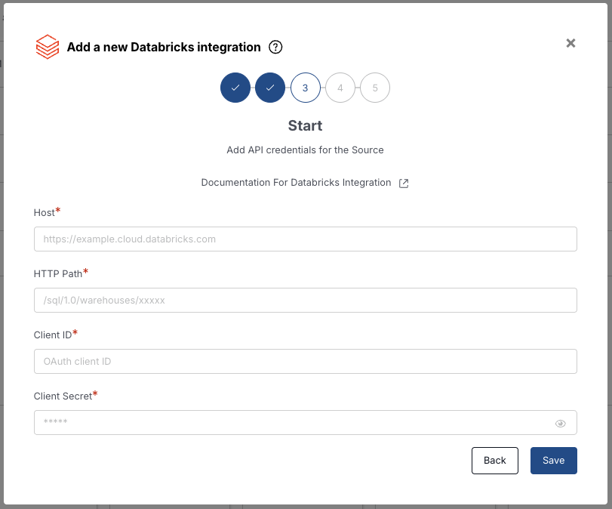Focus the Client Secret input field
612x509 pixels.
[305, 422]
